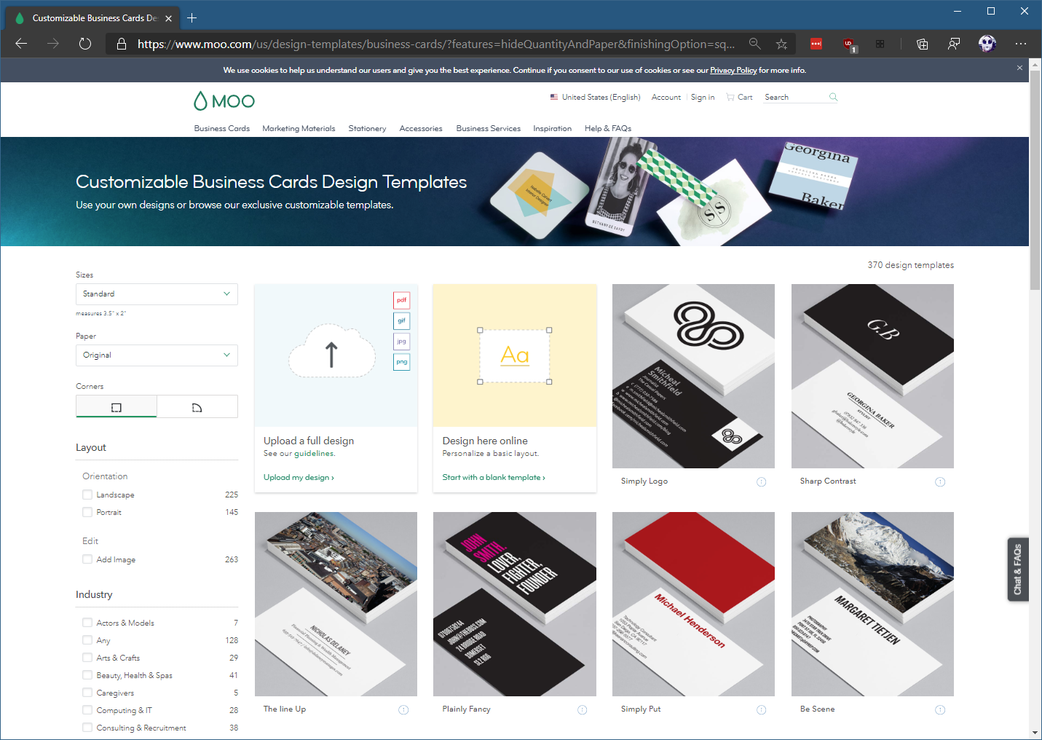The image size is (1042, 740).
Task: Open info for the Plainly Fancy template
Action: [x=582, y=709]
